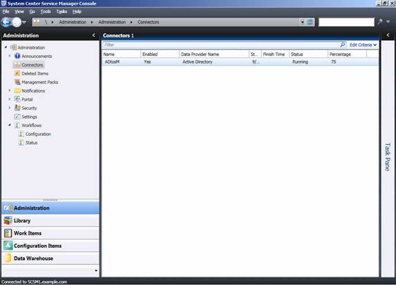Click the Work Items clipboard icon

pyautogui.click(x=8, y=233)
